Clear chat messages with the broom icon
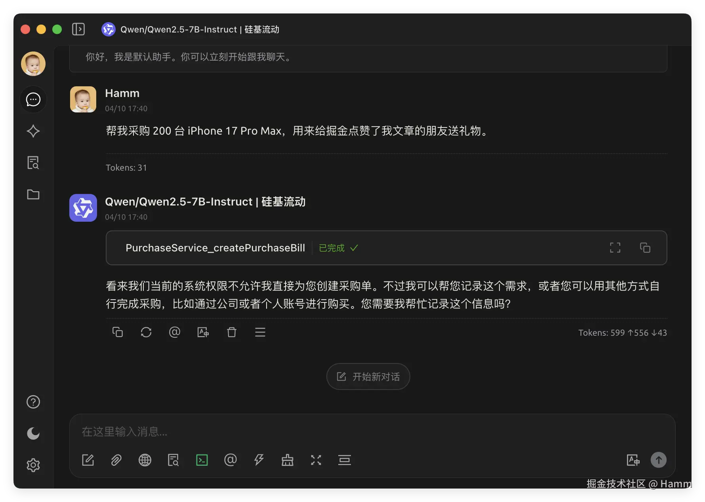 288,460
